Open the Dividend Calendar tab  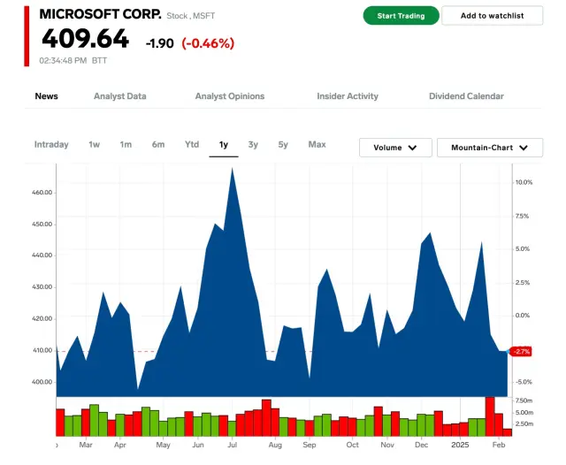466,96
